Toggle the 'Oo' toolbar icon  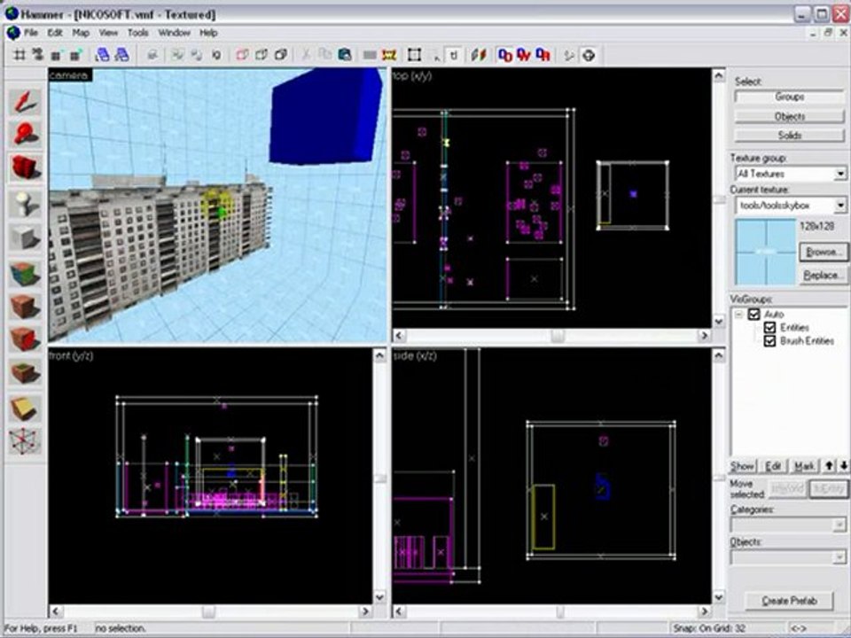click(504, 55)
